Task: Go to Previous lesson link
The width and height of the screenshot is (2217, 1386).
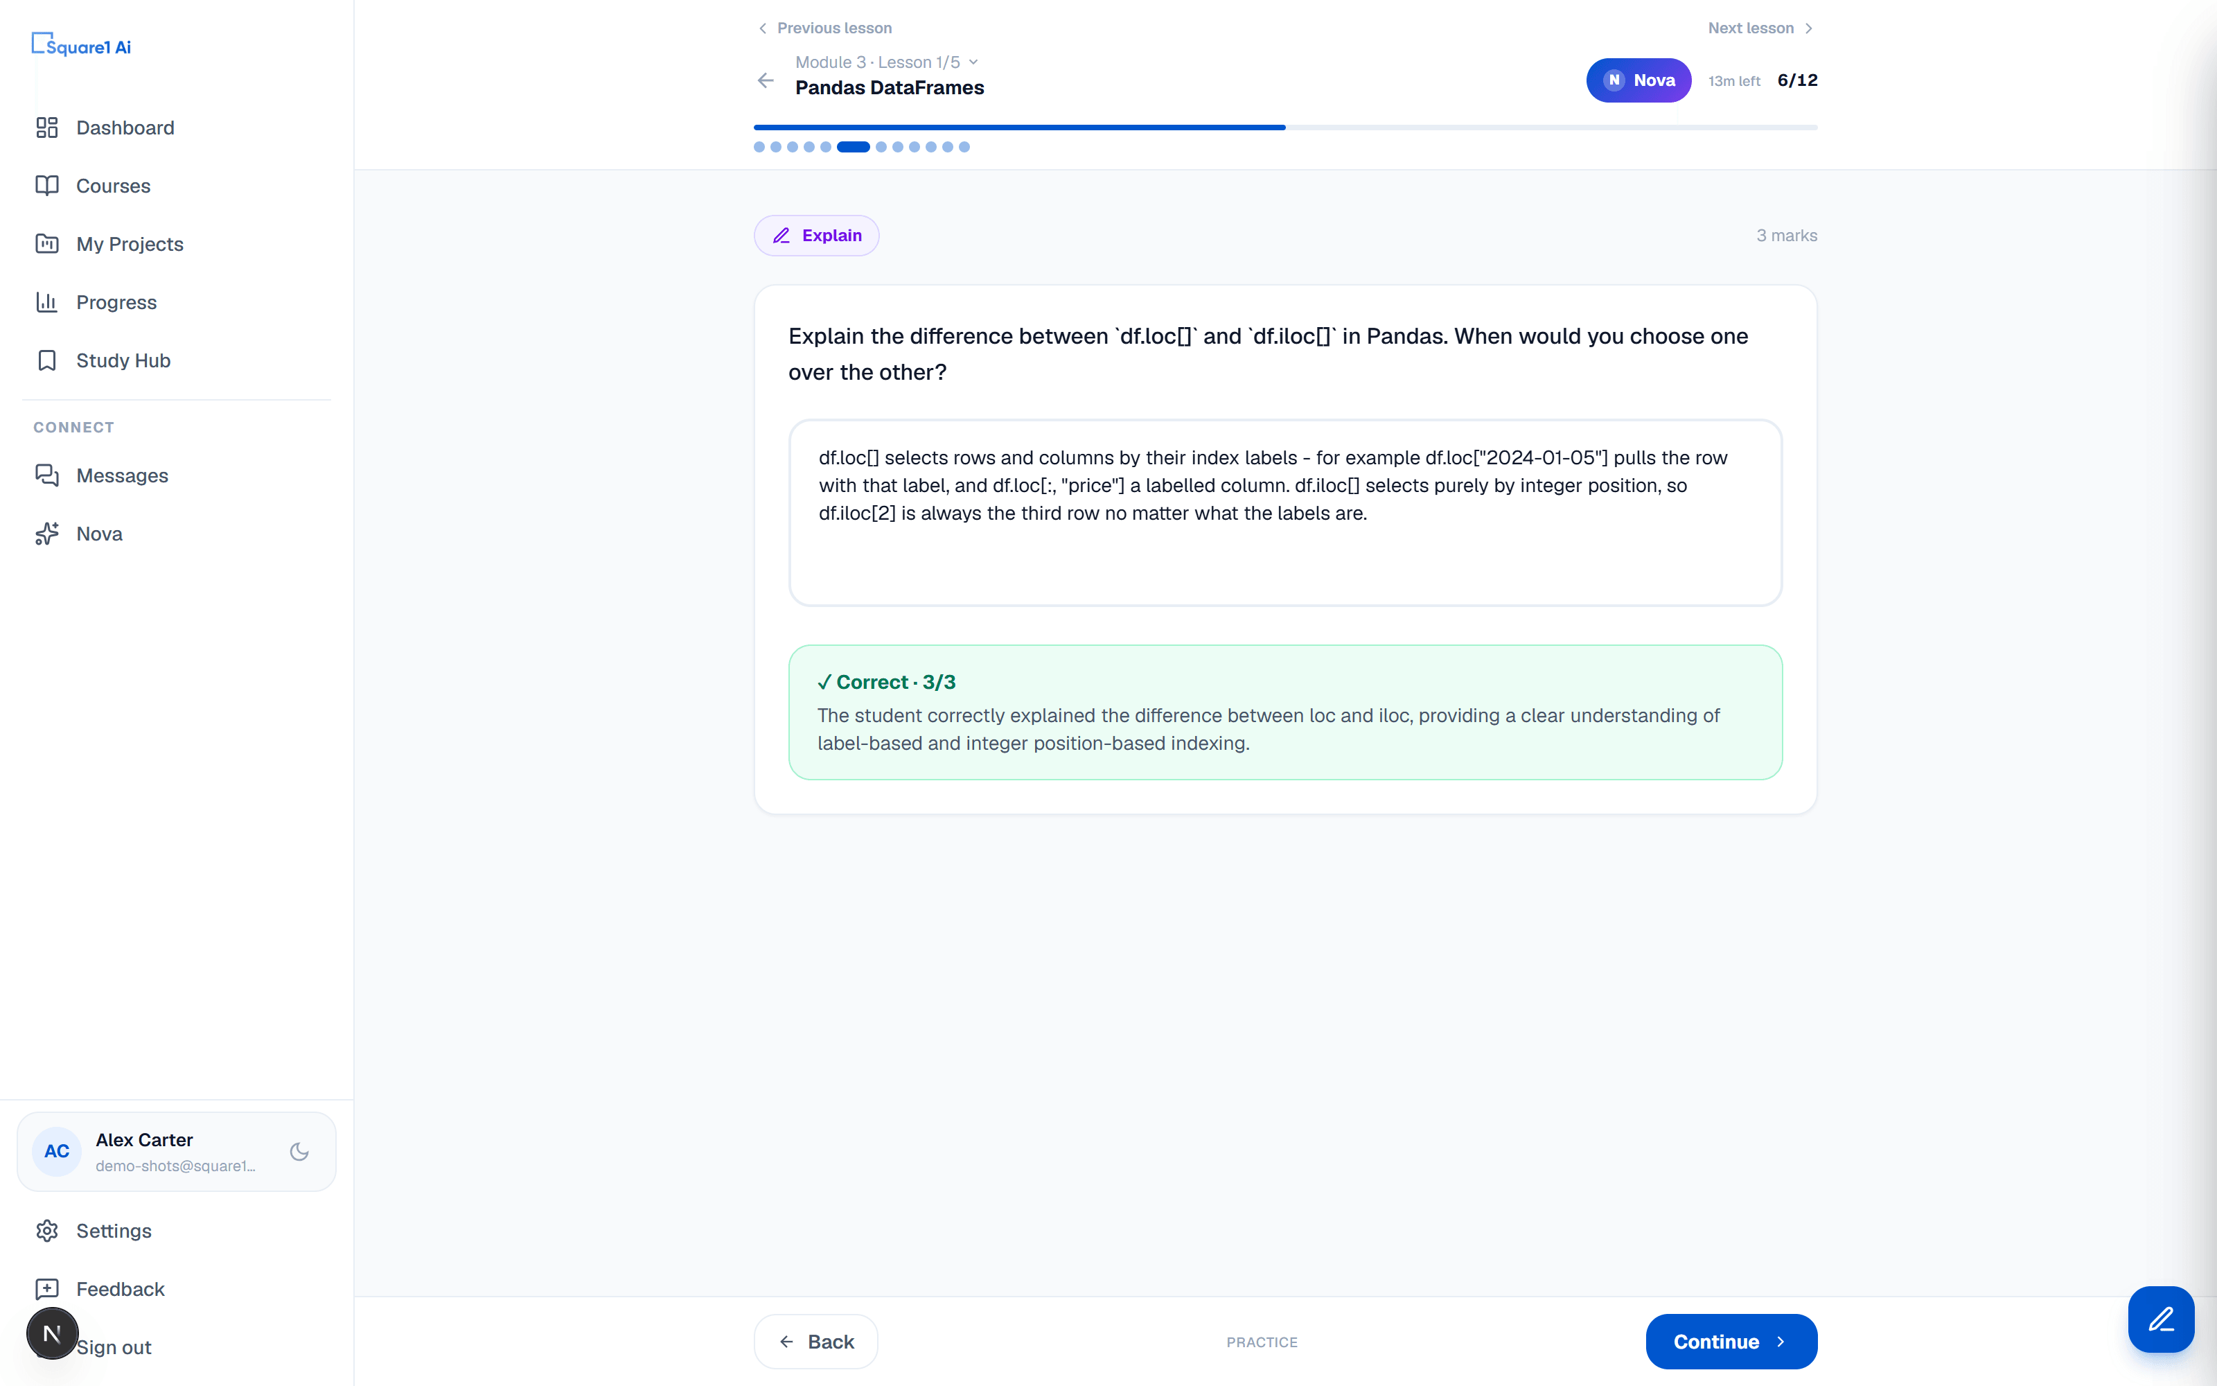Action: tap(824, 28)
